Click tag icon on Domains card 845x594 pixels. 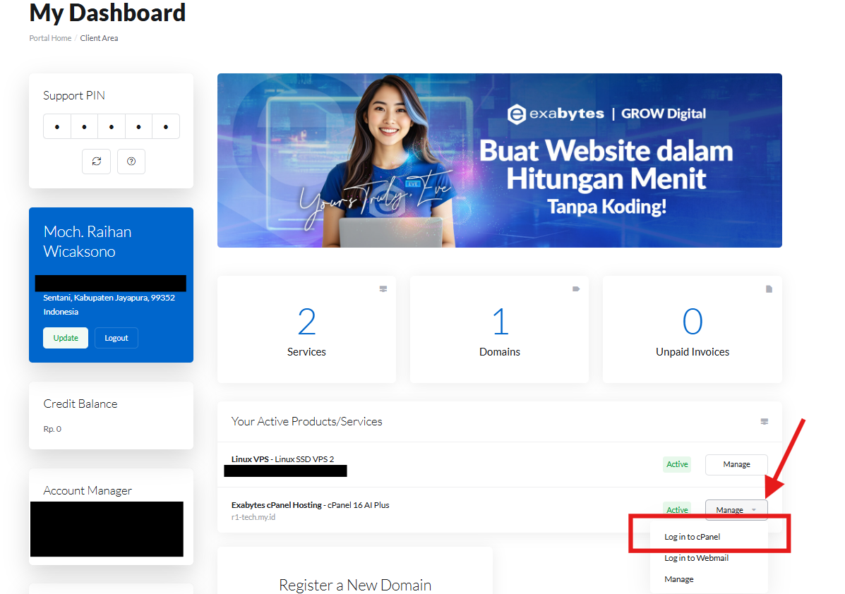coord(576,289)
